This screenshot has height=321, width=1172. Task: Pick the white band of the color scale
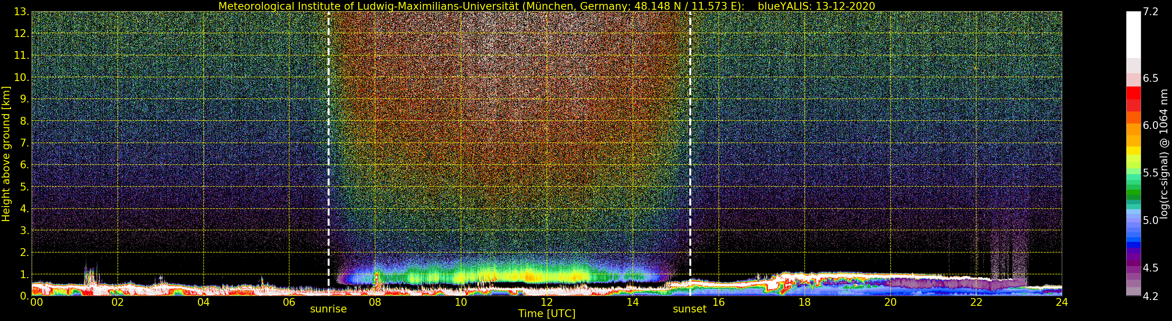tap(1133, 35)
